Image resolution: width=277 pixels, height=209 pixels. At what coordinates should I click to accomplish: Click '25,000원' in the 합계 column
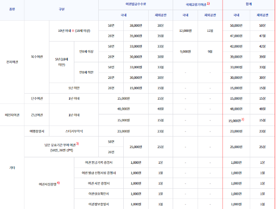(236, 147)
